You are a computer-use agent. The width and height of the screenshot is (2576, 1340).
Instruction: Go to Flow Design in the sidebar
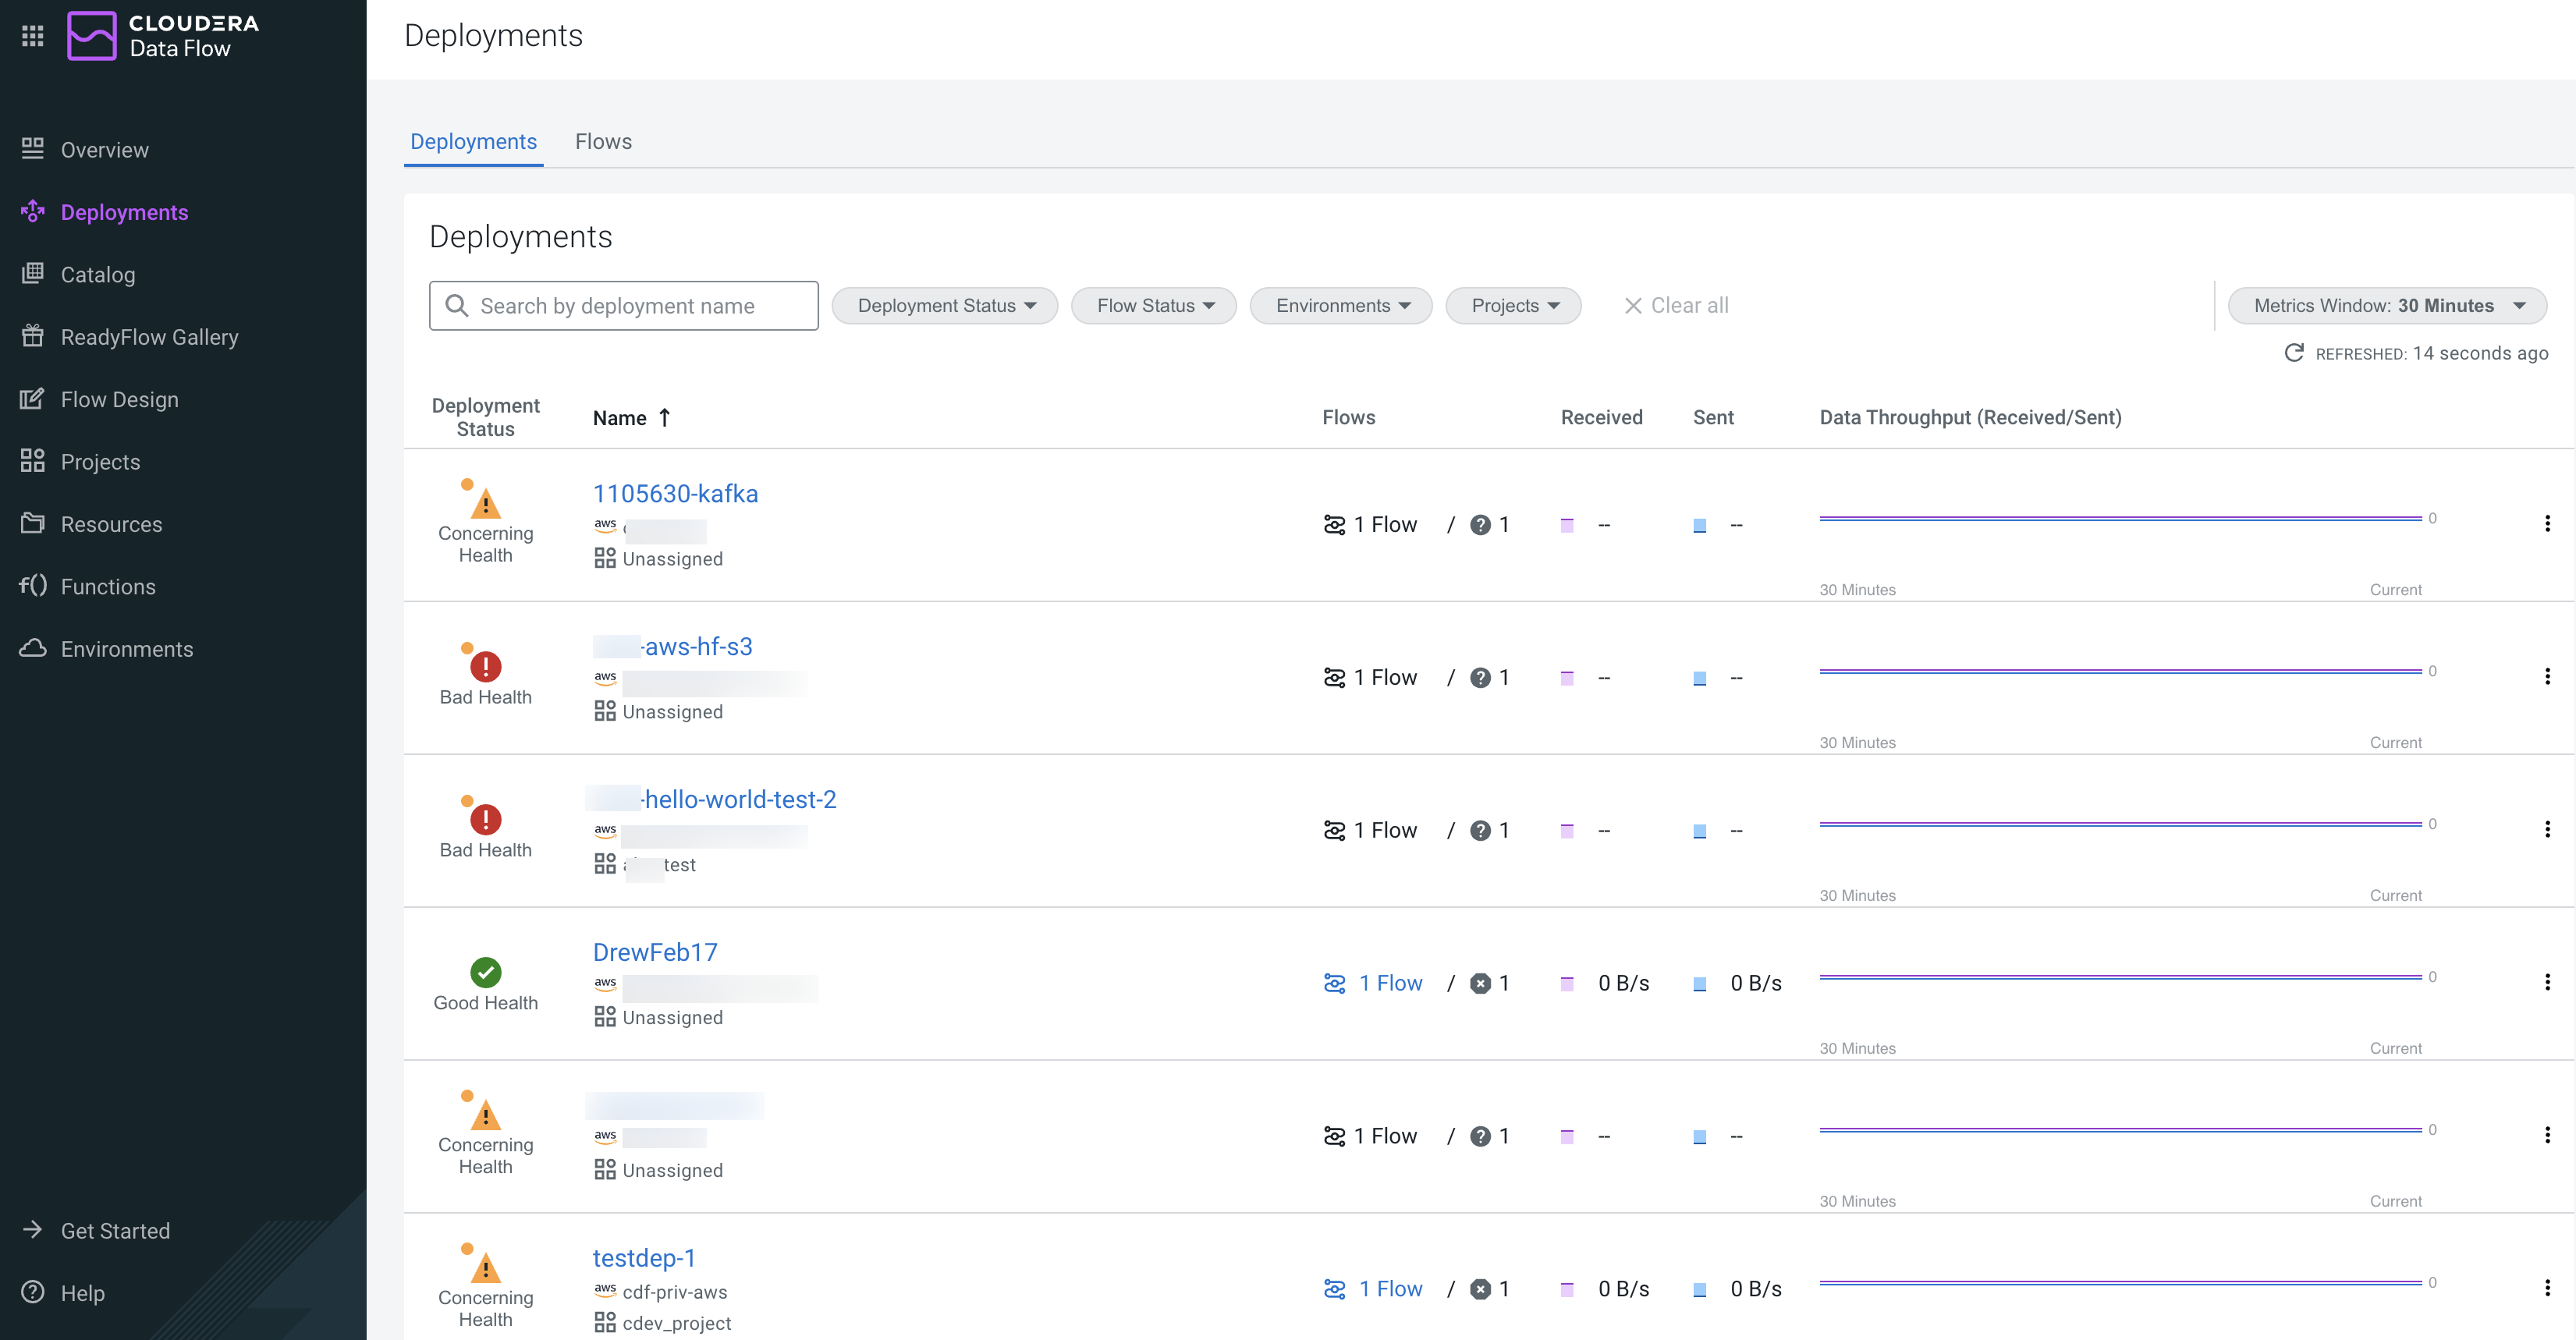[119, 399]
